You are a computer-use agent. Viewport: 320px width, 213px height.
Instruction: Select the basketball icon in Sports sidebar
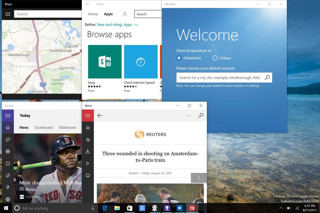(8, 151)
